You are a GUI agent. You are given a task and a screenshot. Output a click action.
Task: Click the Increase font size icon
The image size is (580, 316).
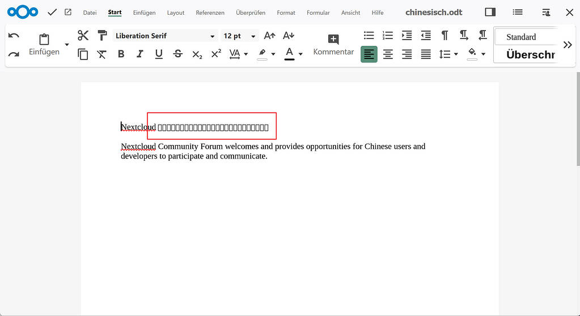point(270,36)
